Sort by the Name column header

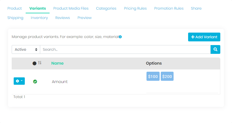click(57, 63)
